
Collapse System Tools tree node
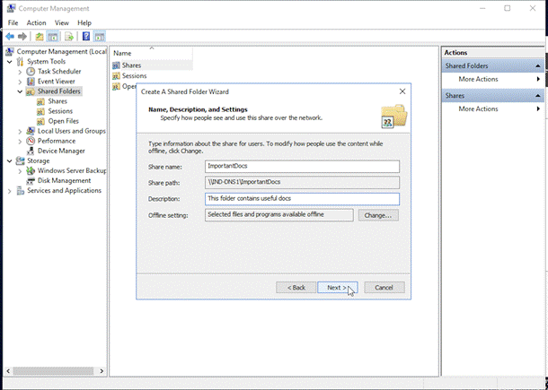pos(10,62)
